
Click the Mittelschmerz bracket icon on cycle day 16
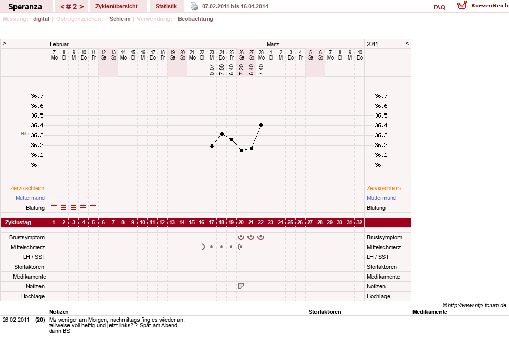(203, 247)
